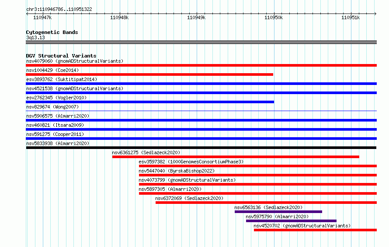Open nsv6361275 (Sedlazeck2020) label
Viewport: 389px width, 247px height.
(146, 152)
